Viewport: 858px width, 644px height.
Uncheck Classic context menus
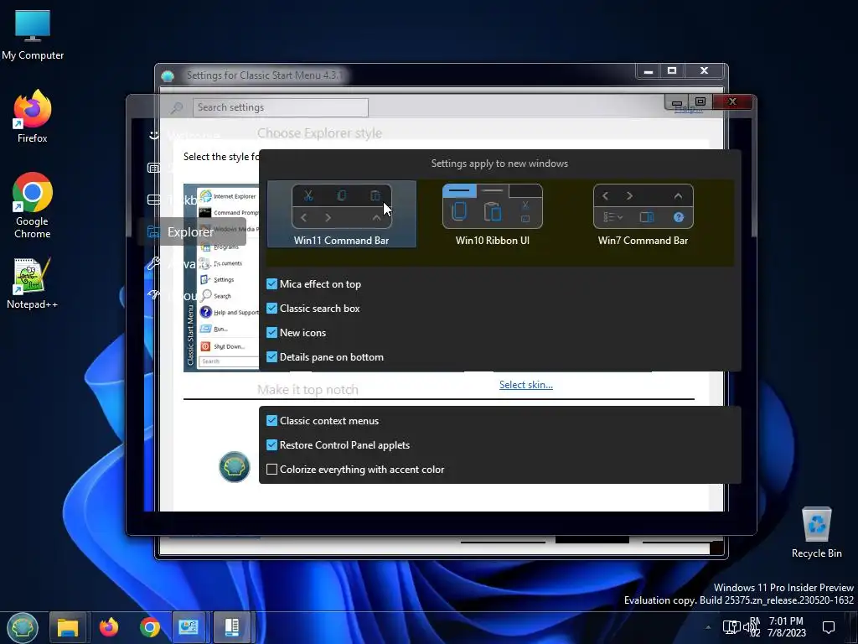coord(272,421)
